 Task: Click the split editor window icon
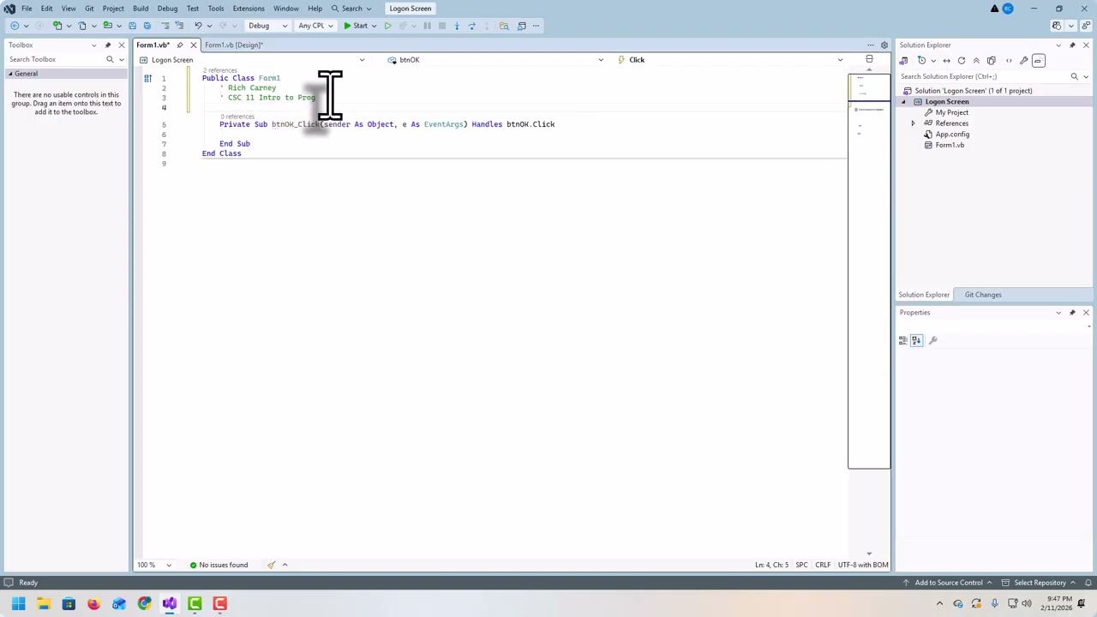pos(869,59)
